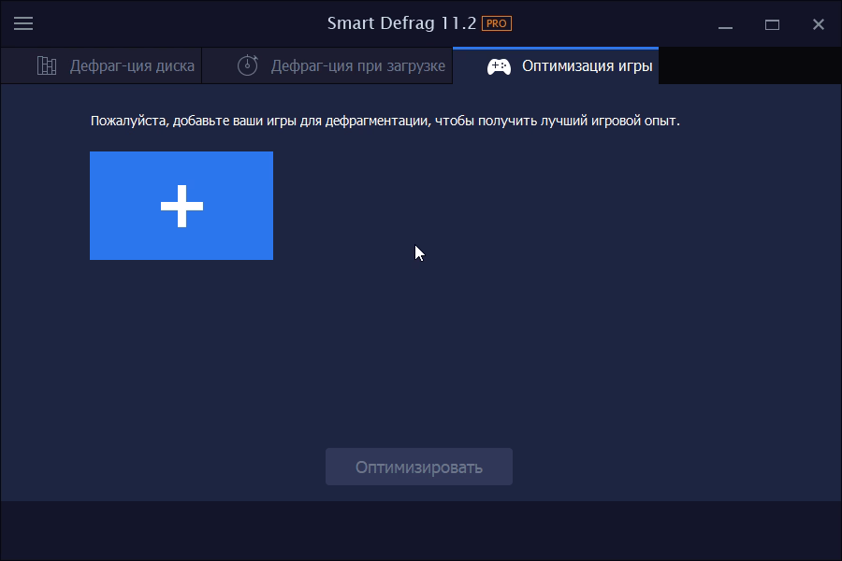Click the instruction text about adding games
Screen dimensions: 842x561
(385, 121)
